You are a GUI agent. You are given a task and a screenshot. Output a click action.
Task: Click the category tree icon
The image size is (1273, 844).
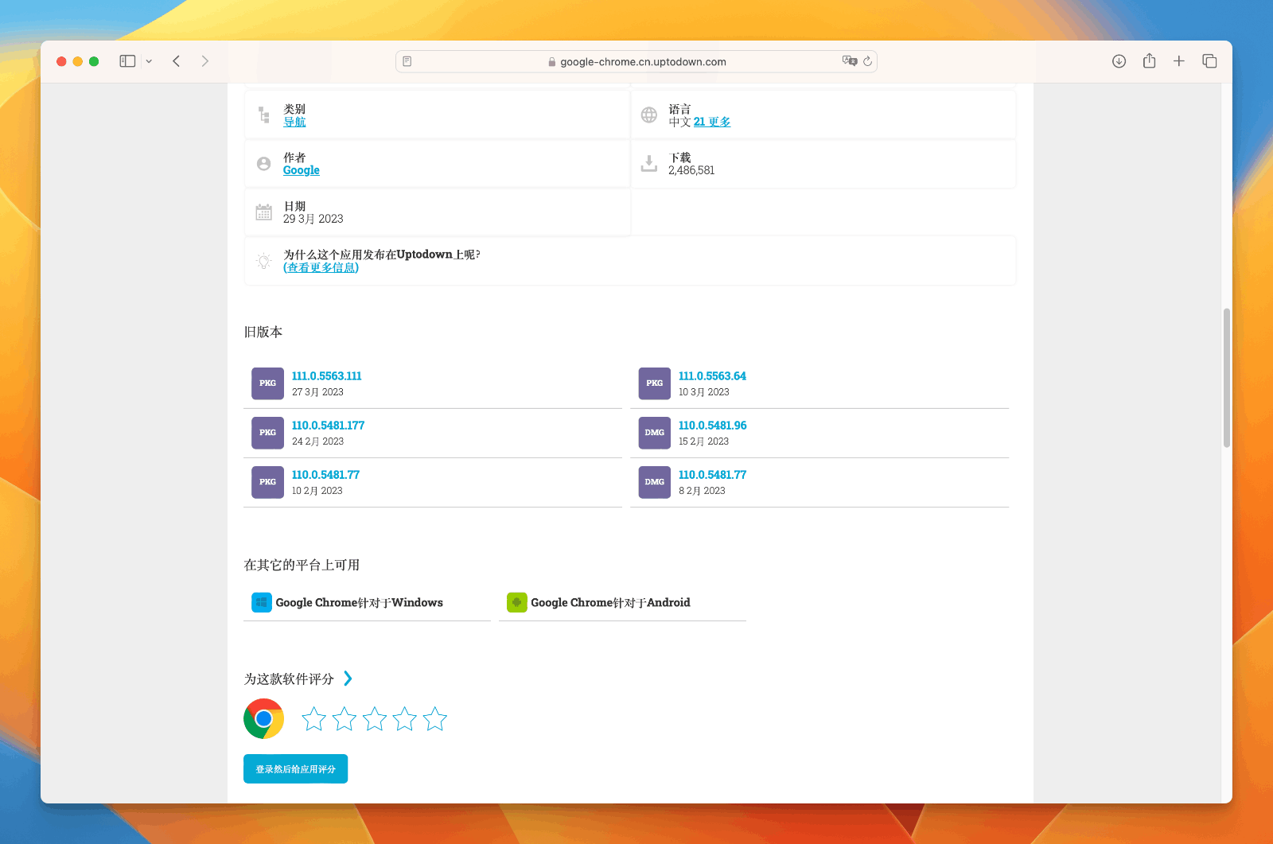(x=264, y=115)
